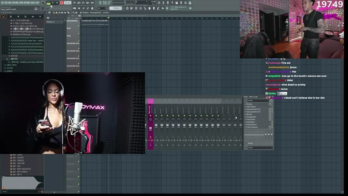Click the question mark help icon
The width and height of the screenshot is (348, 196).
172,3
